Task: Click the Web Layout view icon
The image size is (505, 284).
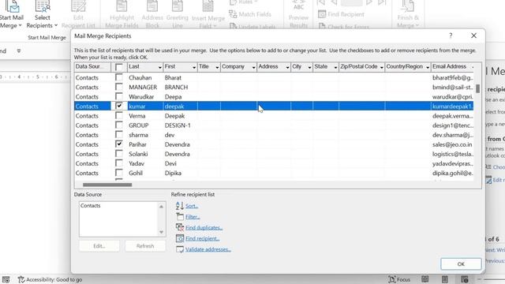Action: coord(465,279)
